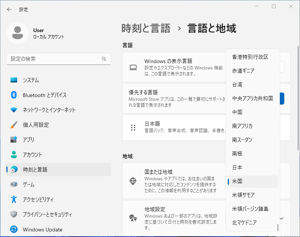300x237 pixels.
Task: Click the Windows Update sync icon
Action: tap(14, 229)
